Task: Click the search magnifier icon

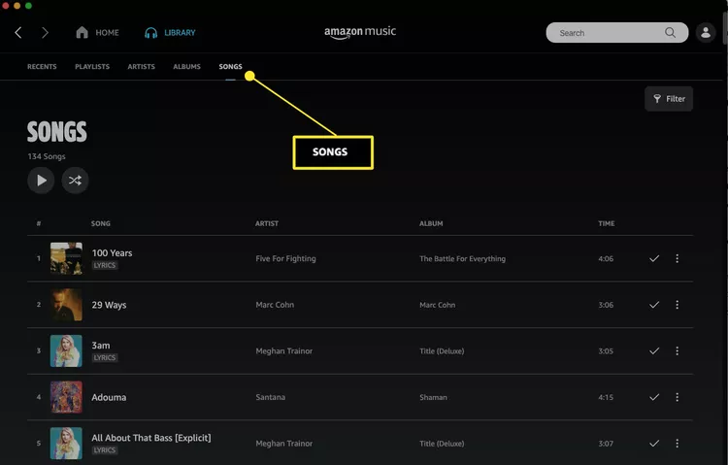Action: (670, 32)
